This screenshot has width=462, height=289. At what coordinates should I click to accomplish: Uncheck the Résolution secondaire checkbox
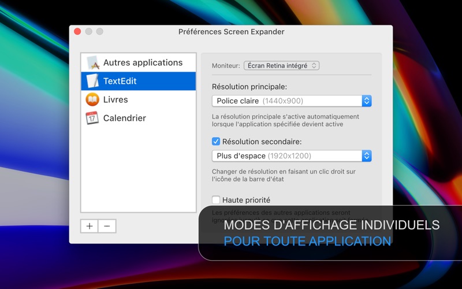[x=216, y=142]
